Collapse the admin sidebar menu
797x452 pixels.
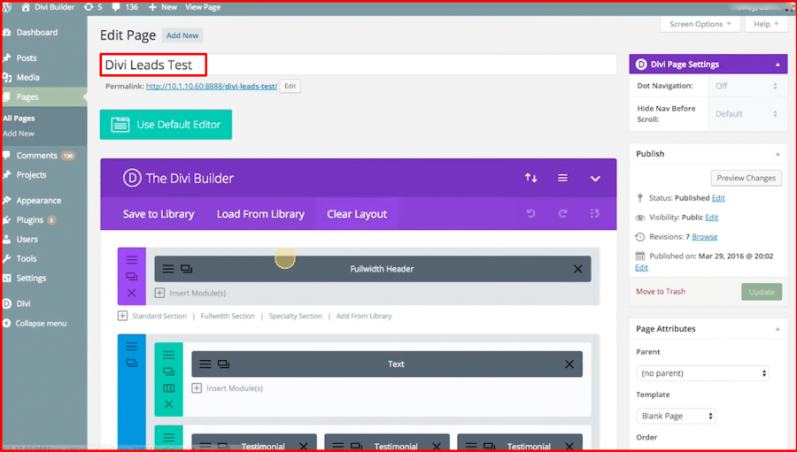(x=41, y=323)
